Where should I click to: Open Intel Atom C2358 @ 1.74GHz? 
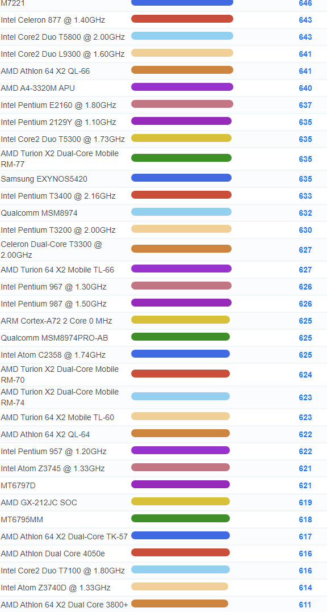pos(53,355)
